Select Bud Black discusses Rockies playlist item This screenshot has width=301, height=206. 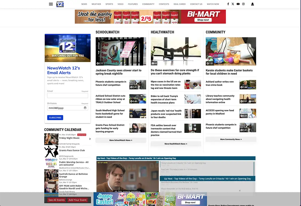[x=180, y=183]
